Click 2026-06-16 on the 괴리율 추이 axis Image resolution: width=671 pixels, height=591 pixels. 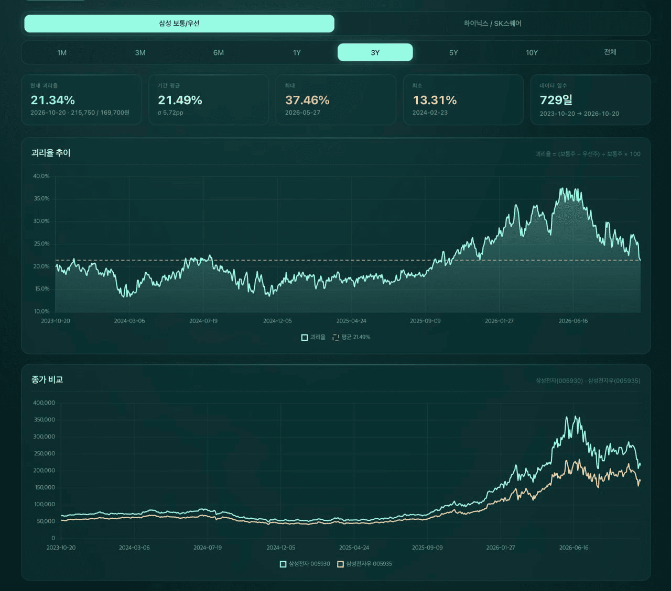coord(573,321)
